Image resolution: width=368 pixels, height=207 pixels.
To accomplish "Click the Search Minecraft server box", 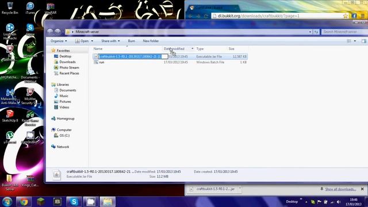I will pyautogui.click(x=344, y=32).
